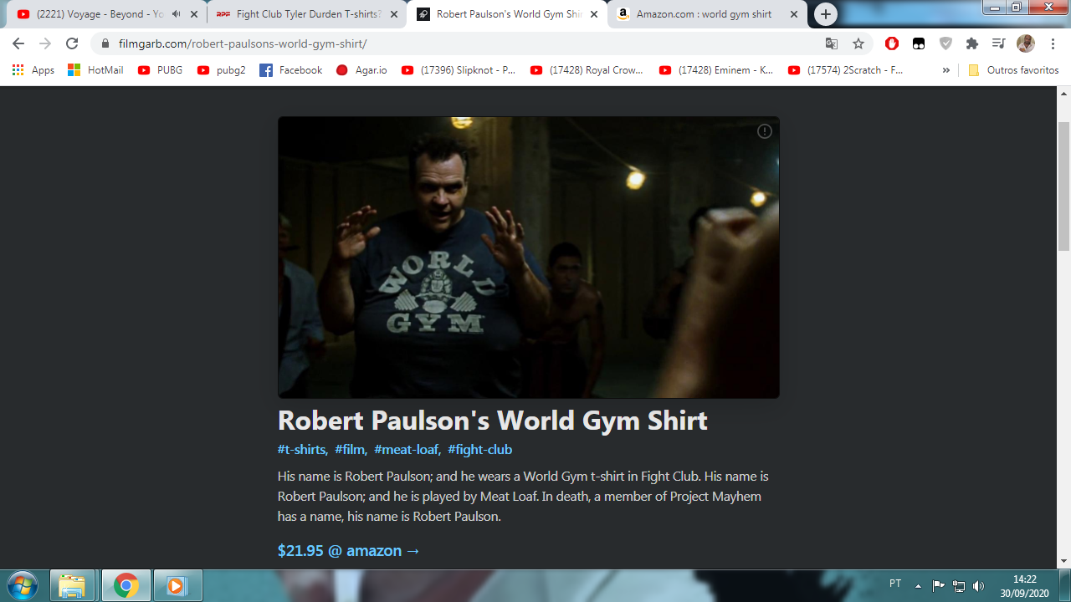Follow the #fight-club tag
1071x602 pixels.
(x=480, y=449)
